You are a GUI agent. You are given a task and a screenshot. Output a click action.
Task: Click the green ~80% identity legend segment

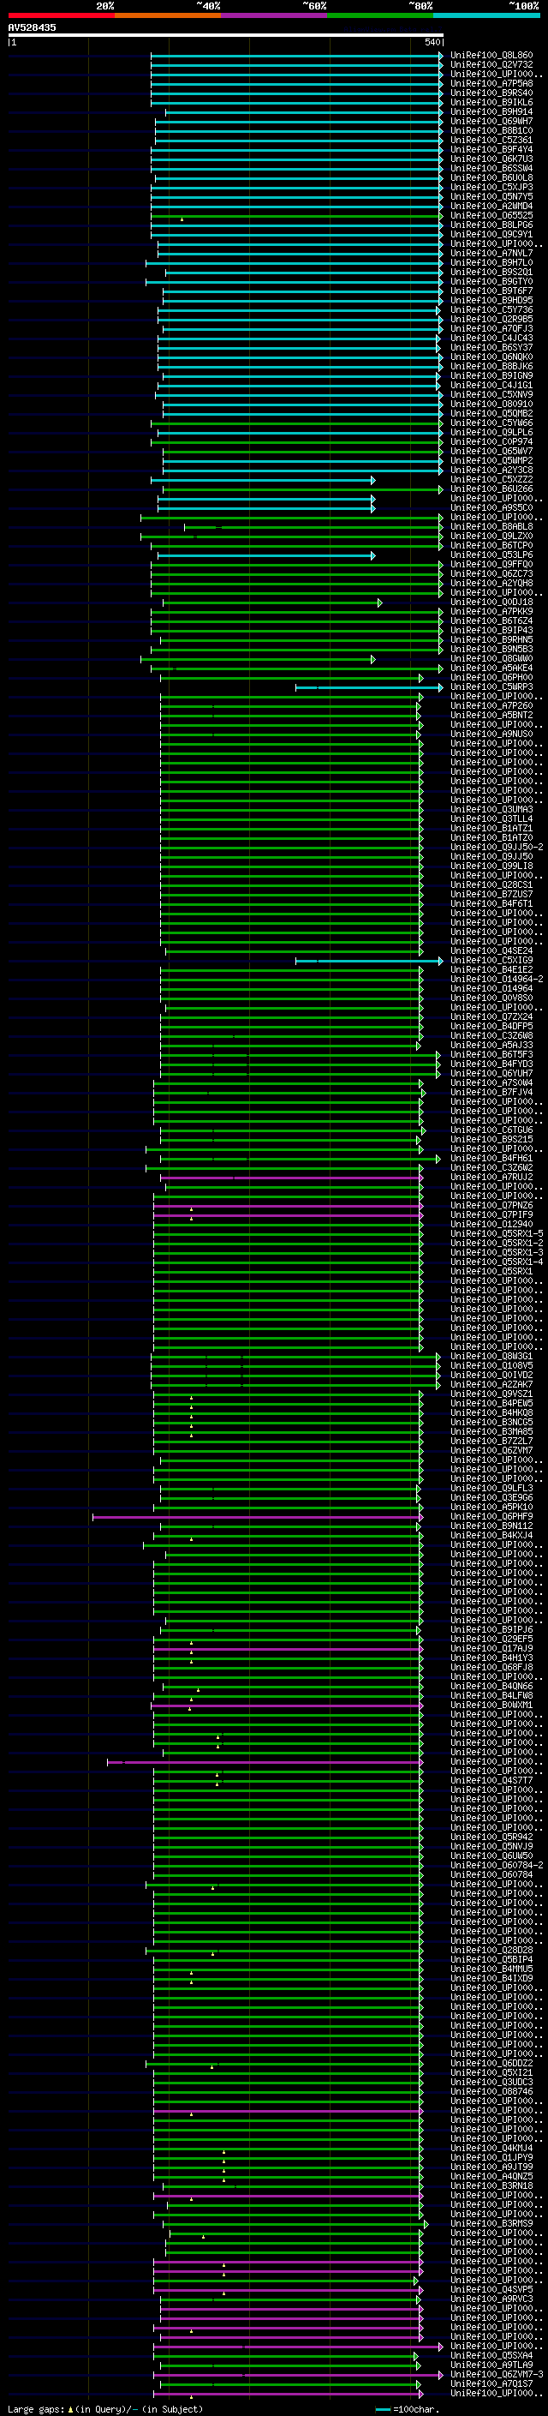point(380,15)
